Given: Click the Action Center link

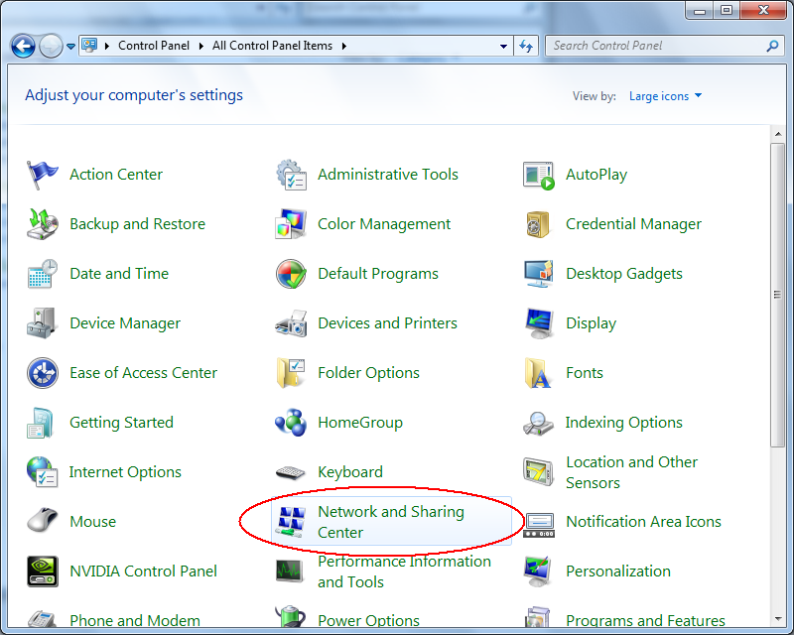Looking at the screenshot, I should pos(116,175).
